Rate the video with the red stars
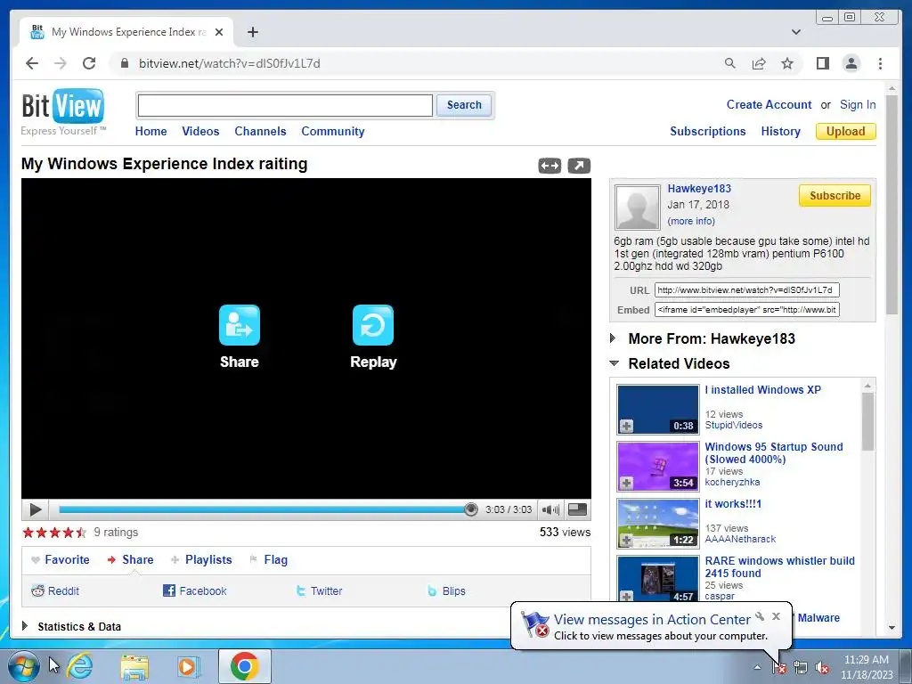The height and width of the screenshot is (684, 912). [54, 533]
